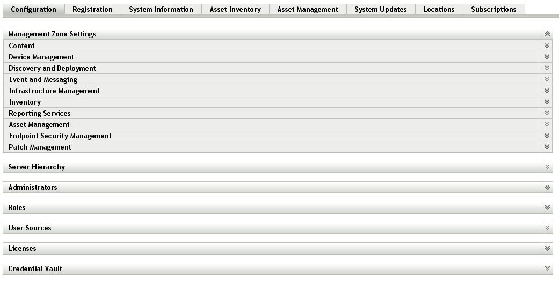Click the Asset Management settings category label
Viewport: 559px width, 283px height.
point(39,125)
